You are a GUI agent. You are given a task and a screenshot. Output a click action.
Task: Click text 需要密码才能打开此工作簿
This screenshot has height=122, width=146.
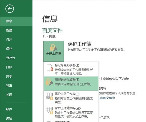tap(73, 84)
